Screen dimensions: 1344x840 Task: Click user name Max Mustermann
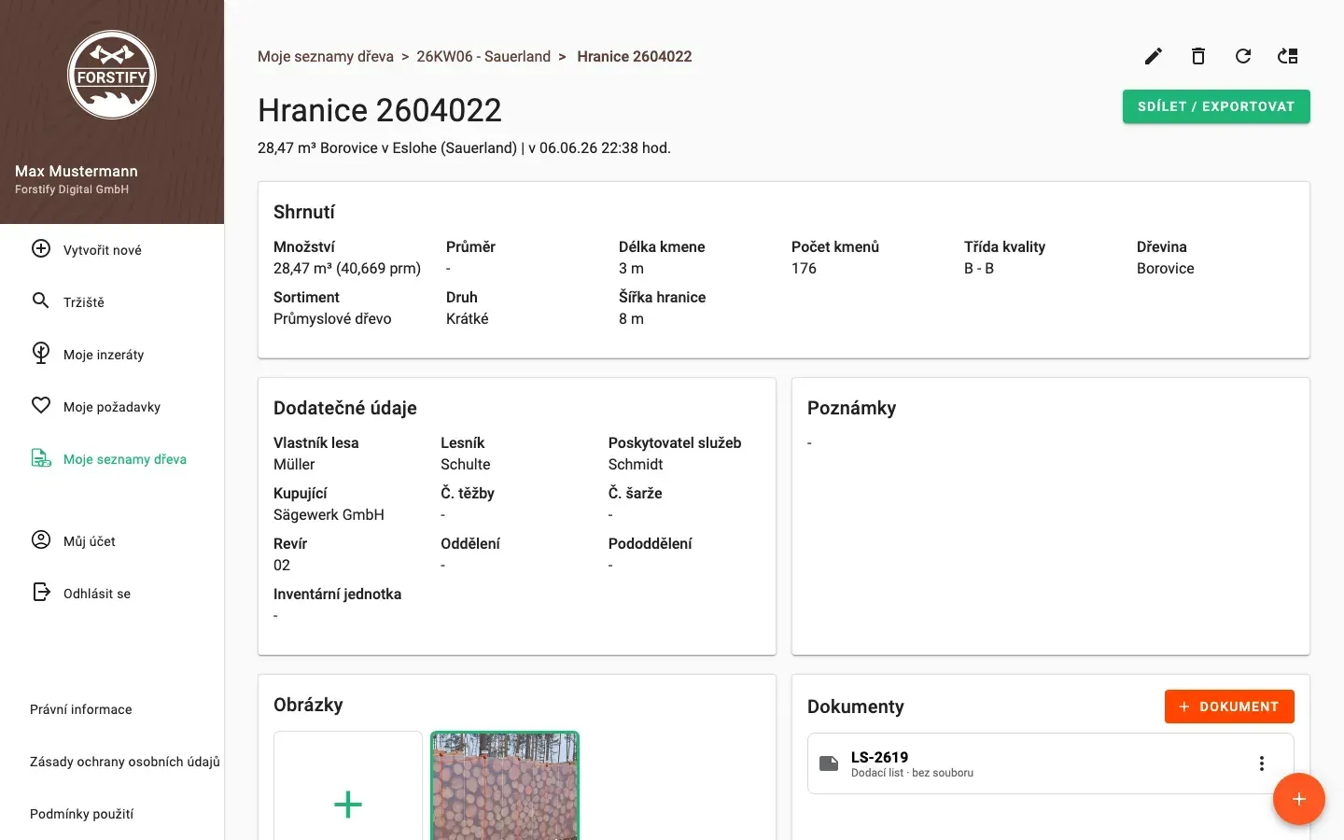tap(77, 171)
